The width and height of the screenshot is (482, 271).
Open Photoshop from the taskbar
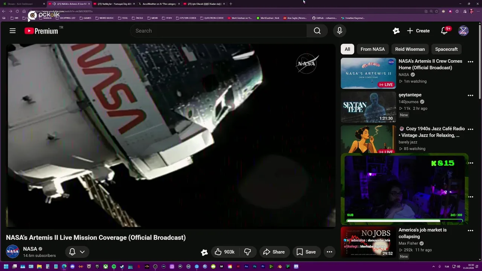[x=255, y=266]
